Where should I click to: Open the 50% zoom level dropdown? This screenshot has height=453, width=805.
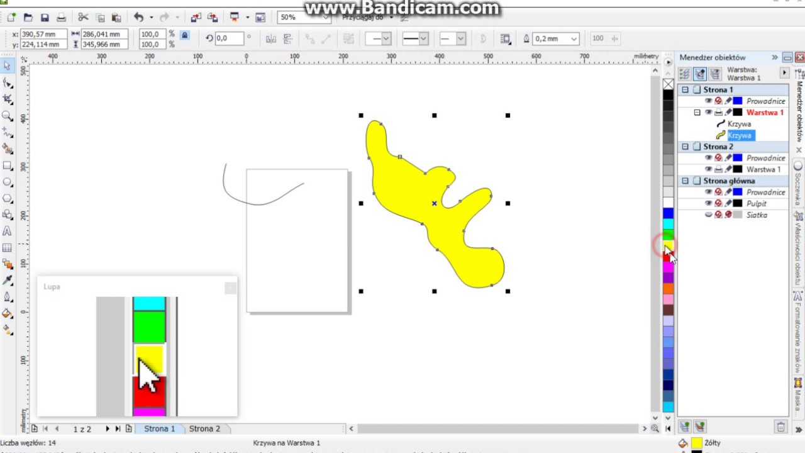325,18
